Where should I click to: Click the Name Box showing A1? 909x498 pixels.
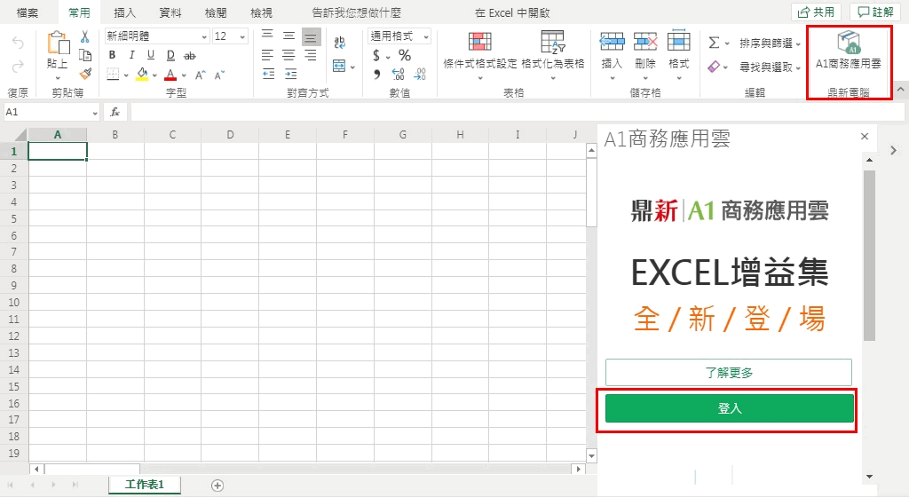pos(51,112)
